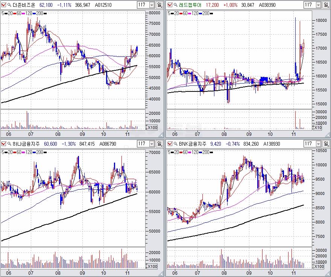Toggle the 하나금융지주 chart checkbox
The width and height of the screenshot is (331, 277).
3,143
